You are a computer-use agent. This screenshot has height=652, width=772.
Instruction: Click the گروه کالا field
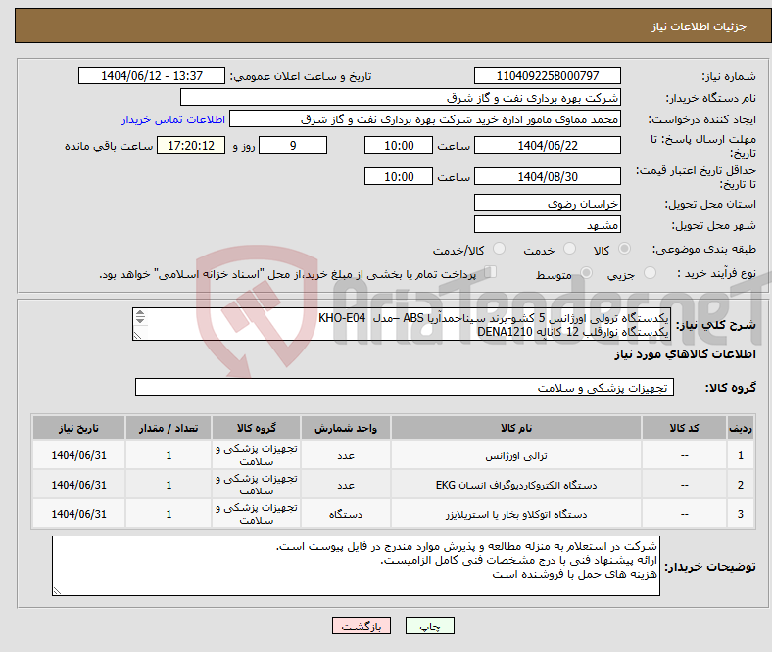(x=402, y=388)
